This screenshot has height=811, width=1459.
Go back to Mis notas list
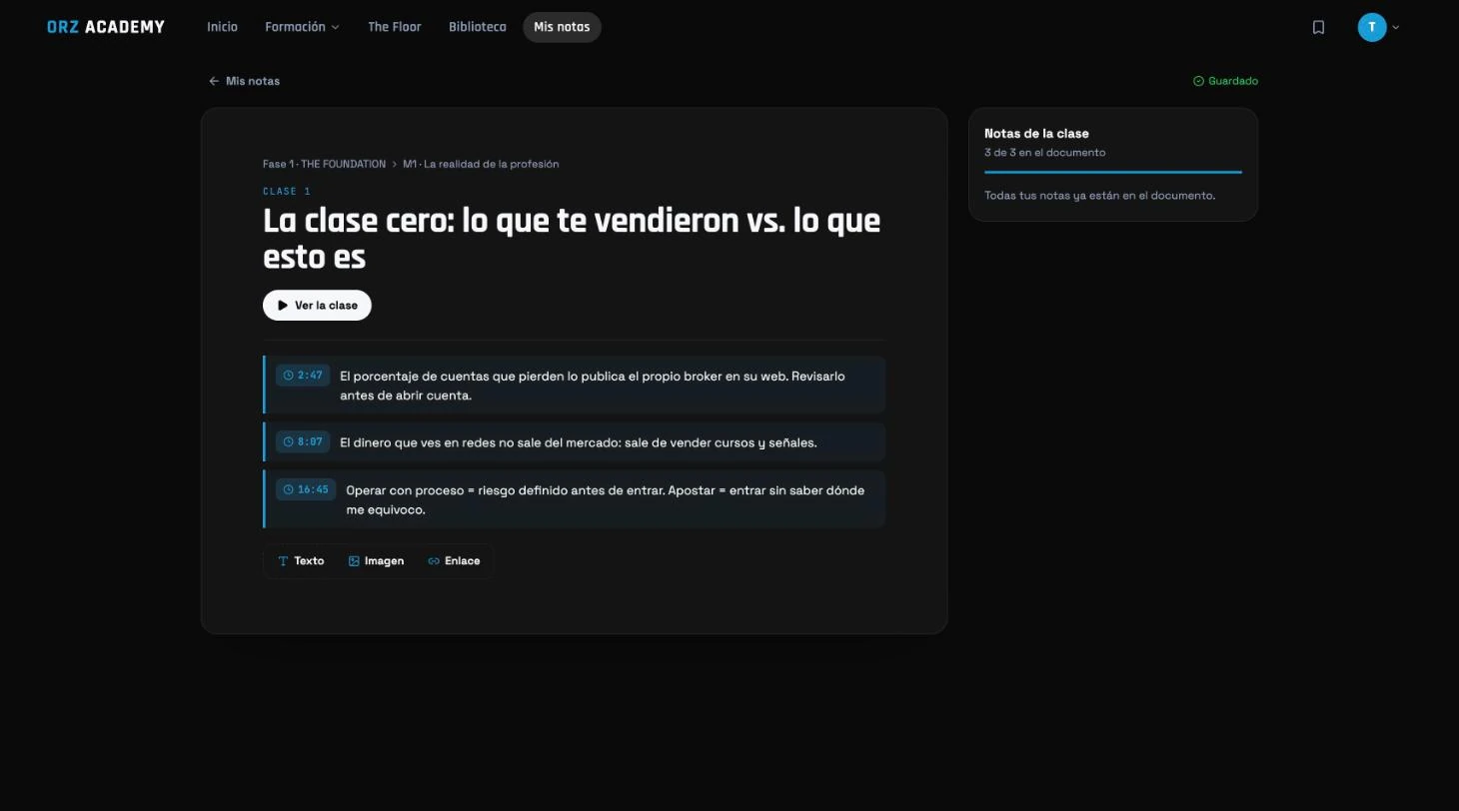coord(244,81)
